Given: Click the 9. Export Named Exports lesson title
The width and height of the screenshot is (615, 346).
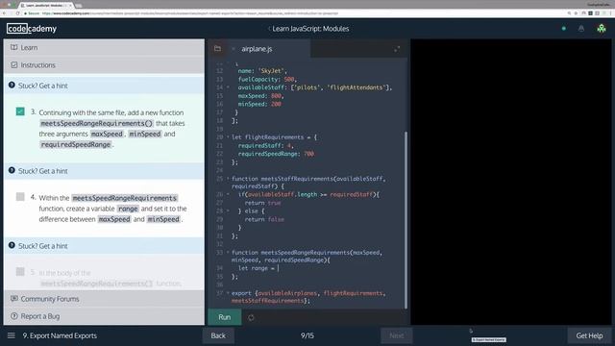Looking at the screenshot, I should (60, 335).
